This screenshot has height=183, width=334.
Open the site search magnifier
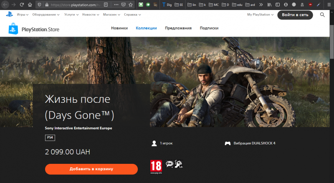pos(322,15)
